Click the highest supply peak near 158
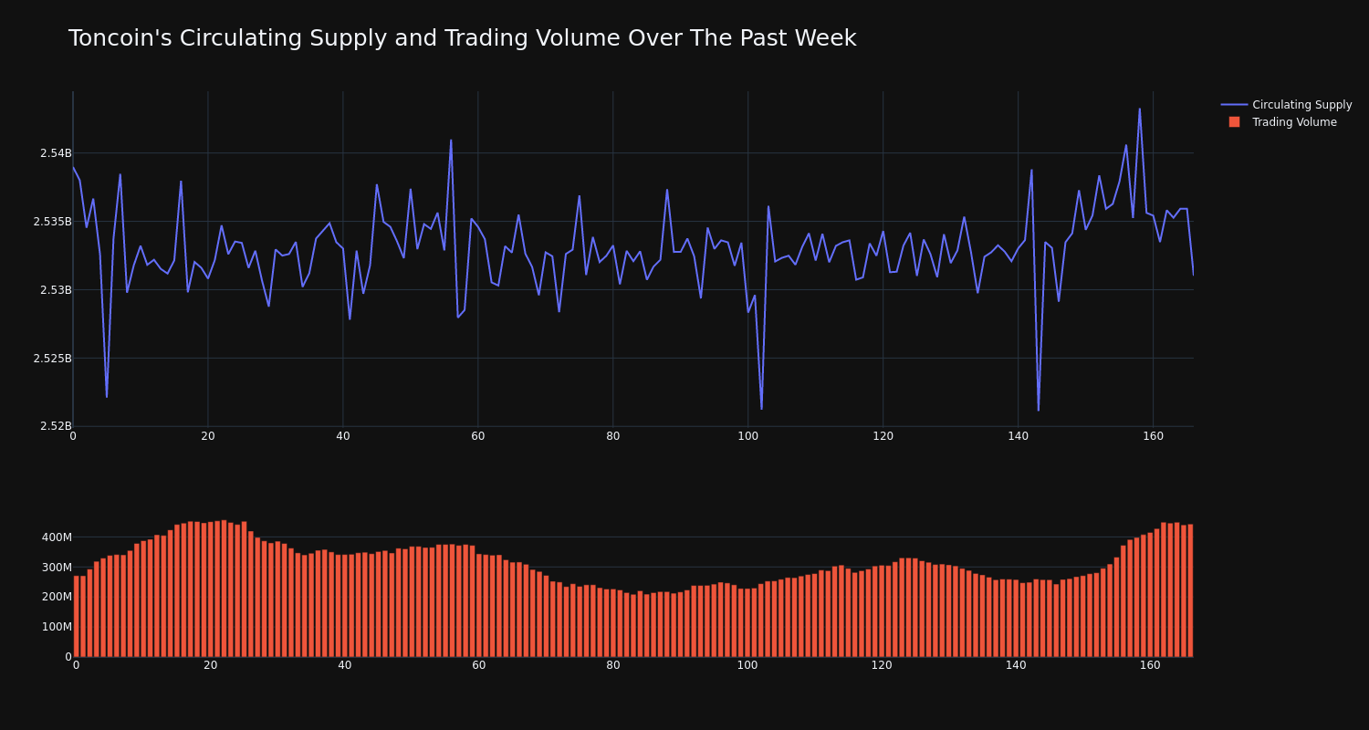Viewport: 1369px width, 730px height. point(1139,109)
